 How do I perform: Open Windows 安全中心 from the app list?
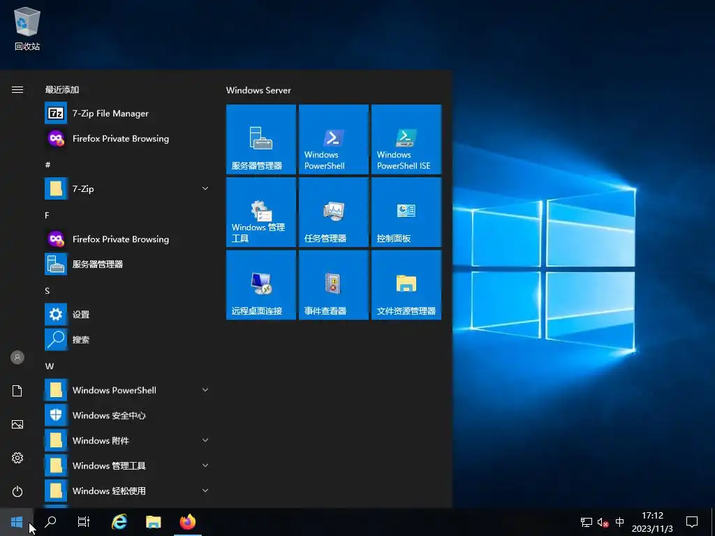tap(127, 415)
